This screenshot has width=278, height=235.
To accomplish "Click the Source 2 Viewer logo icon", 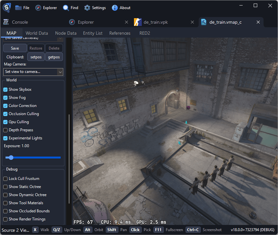I will (7, 7).
